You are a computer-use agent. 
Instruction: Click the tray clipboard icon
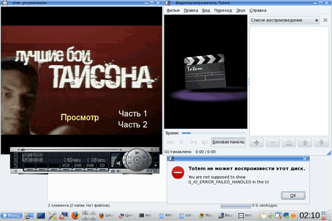coord(263,215)
